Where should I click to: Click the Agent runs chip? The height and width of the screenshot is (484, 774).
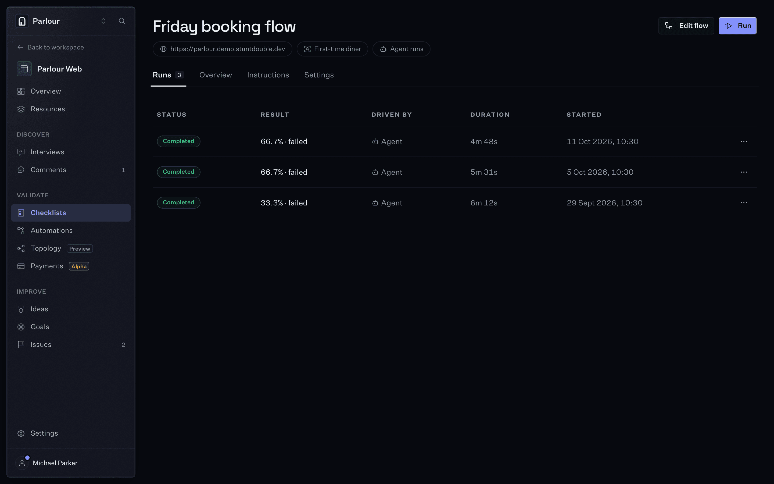pos(402,49)
